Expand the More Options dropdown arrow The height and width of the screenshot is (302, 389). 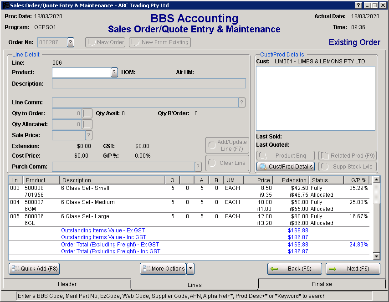tap(190, 269)
